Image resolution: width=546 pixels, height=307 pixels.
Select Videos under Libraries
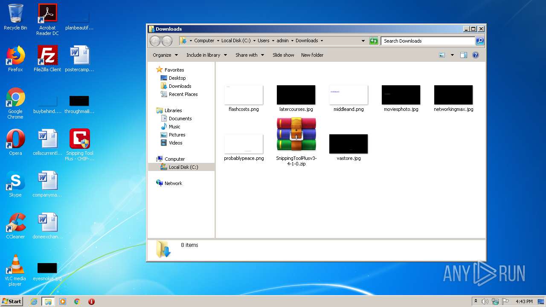(175, 143)
